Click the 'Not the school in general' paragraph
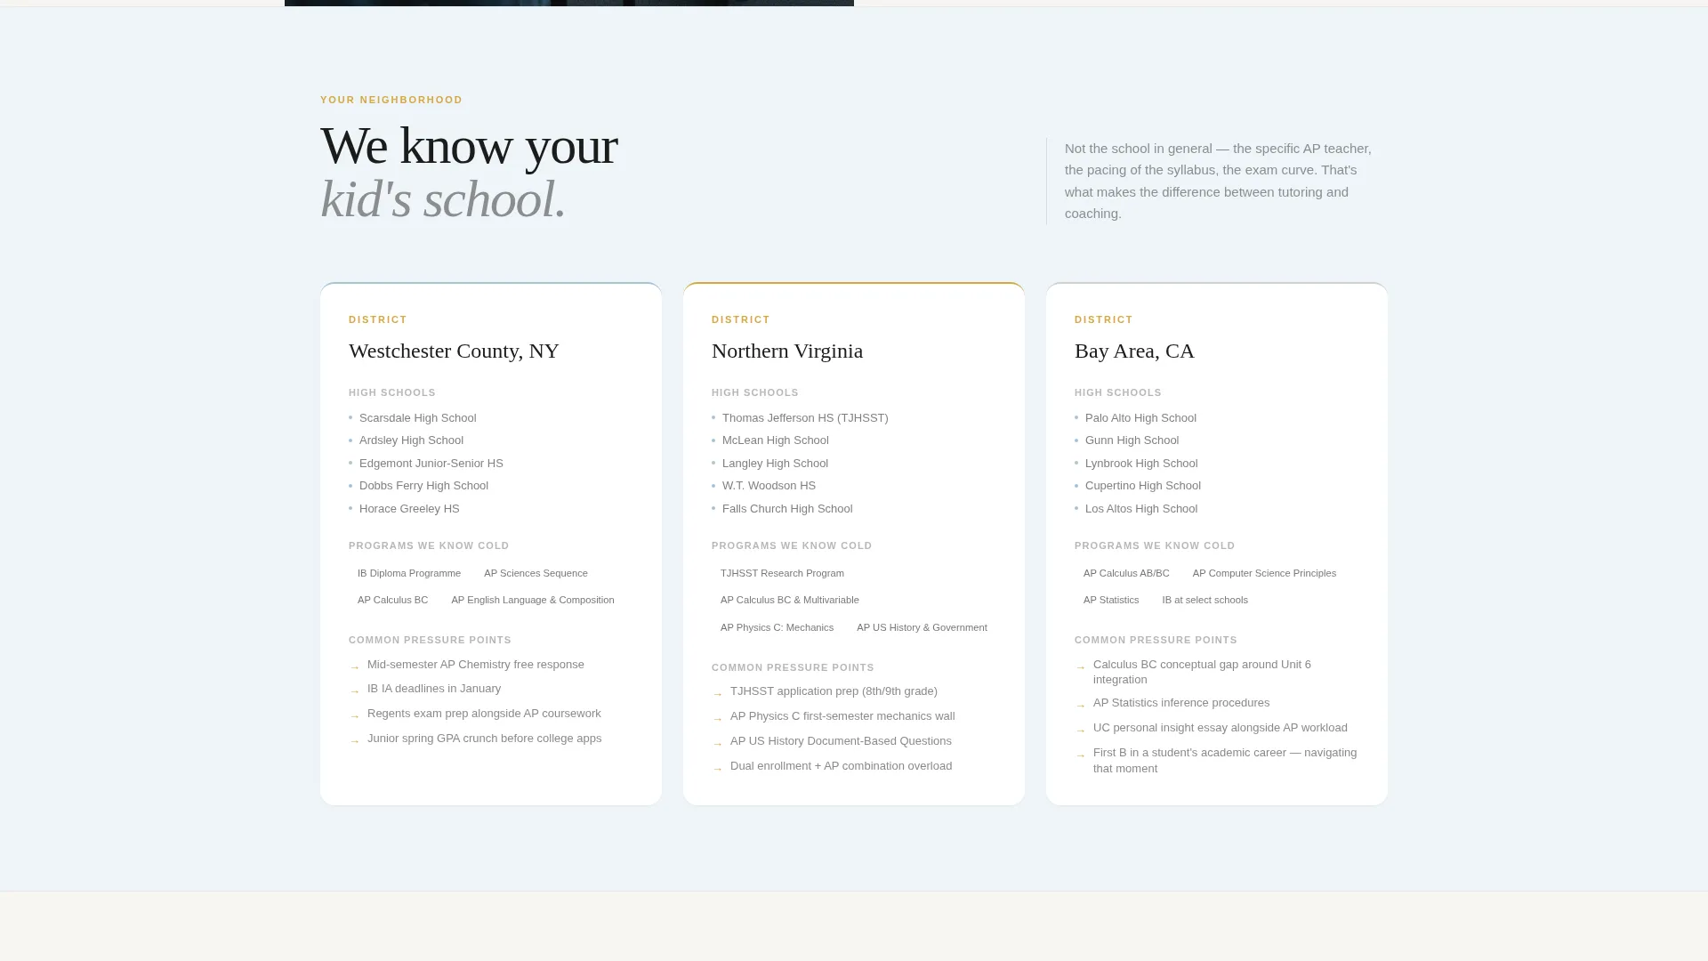 click(x=1219, y=181)
